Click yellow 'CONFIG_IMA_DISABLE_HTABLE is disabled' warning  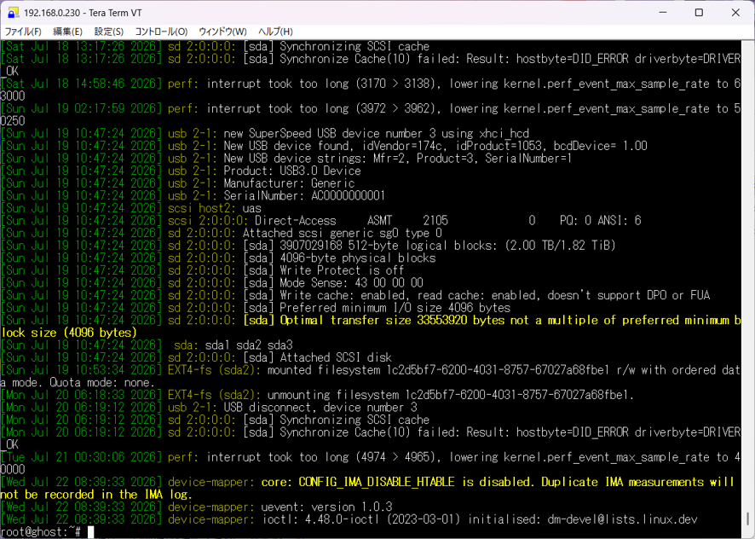coord(415,482)
